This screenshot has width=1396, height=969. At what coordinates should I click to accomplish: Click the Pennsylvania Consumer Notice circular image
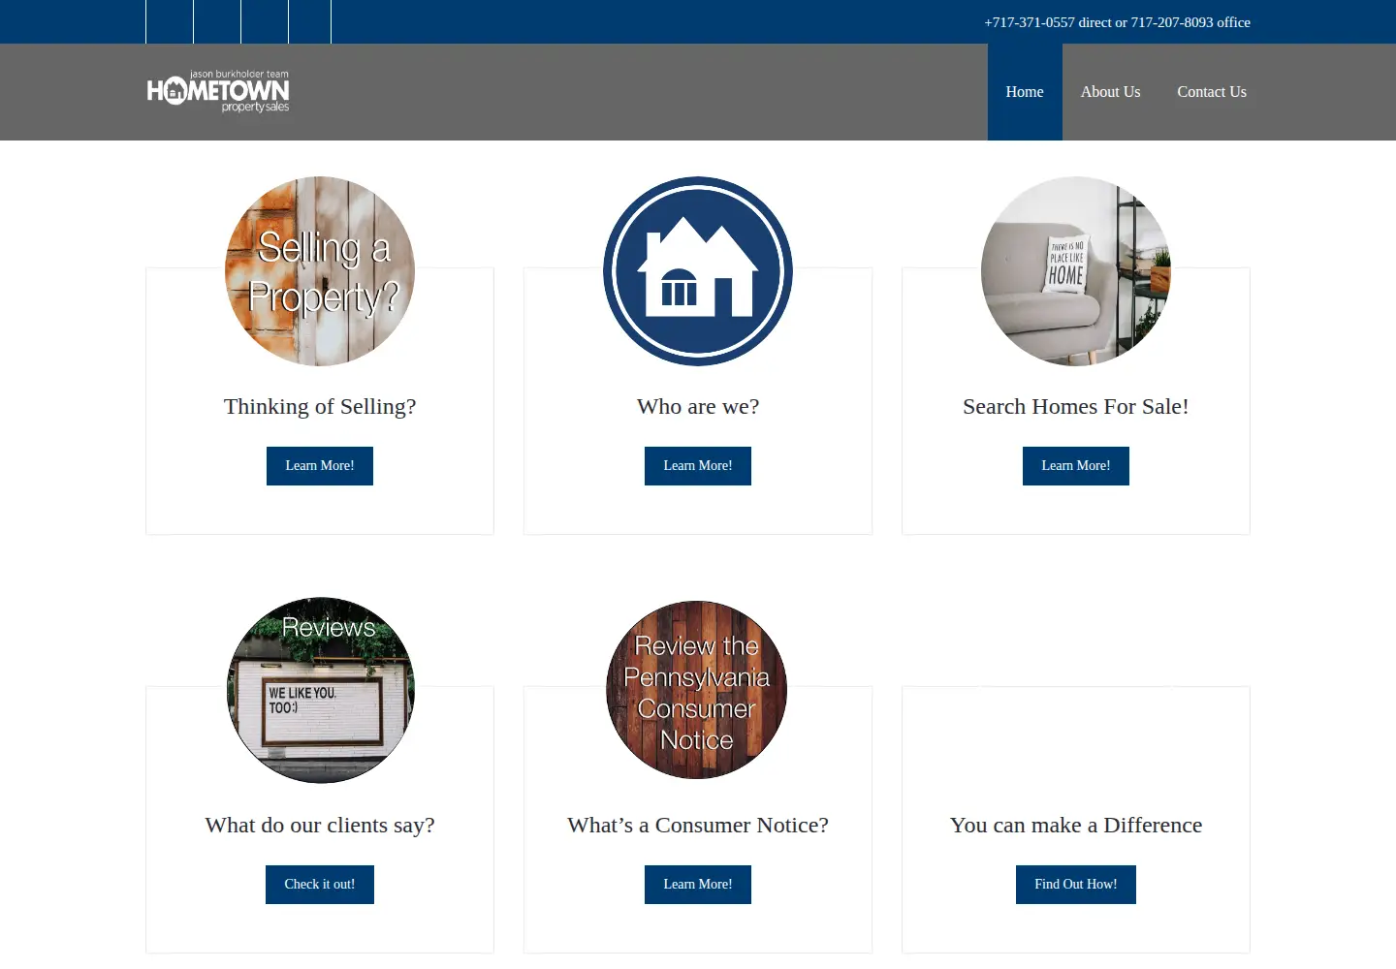698,690
